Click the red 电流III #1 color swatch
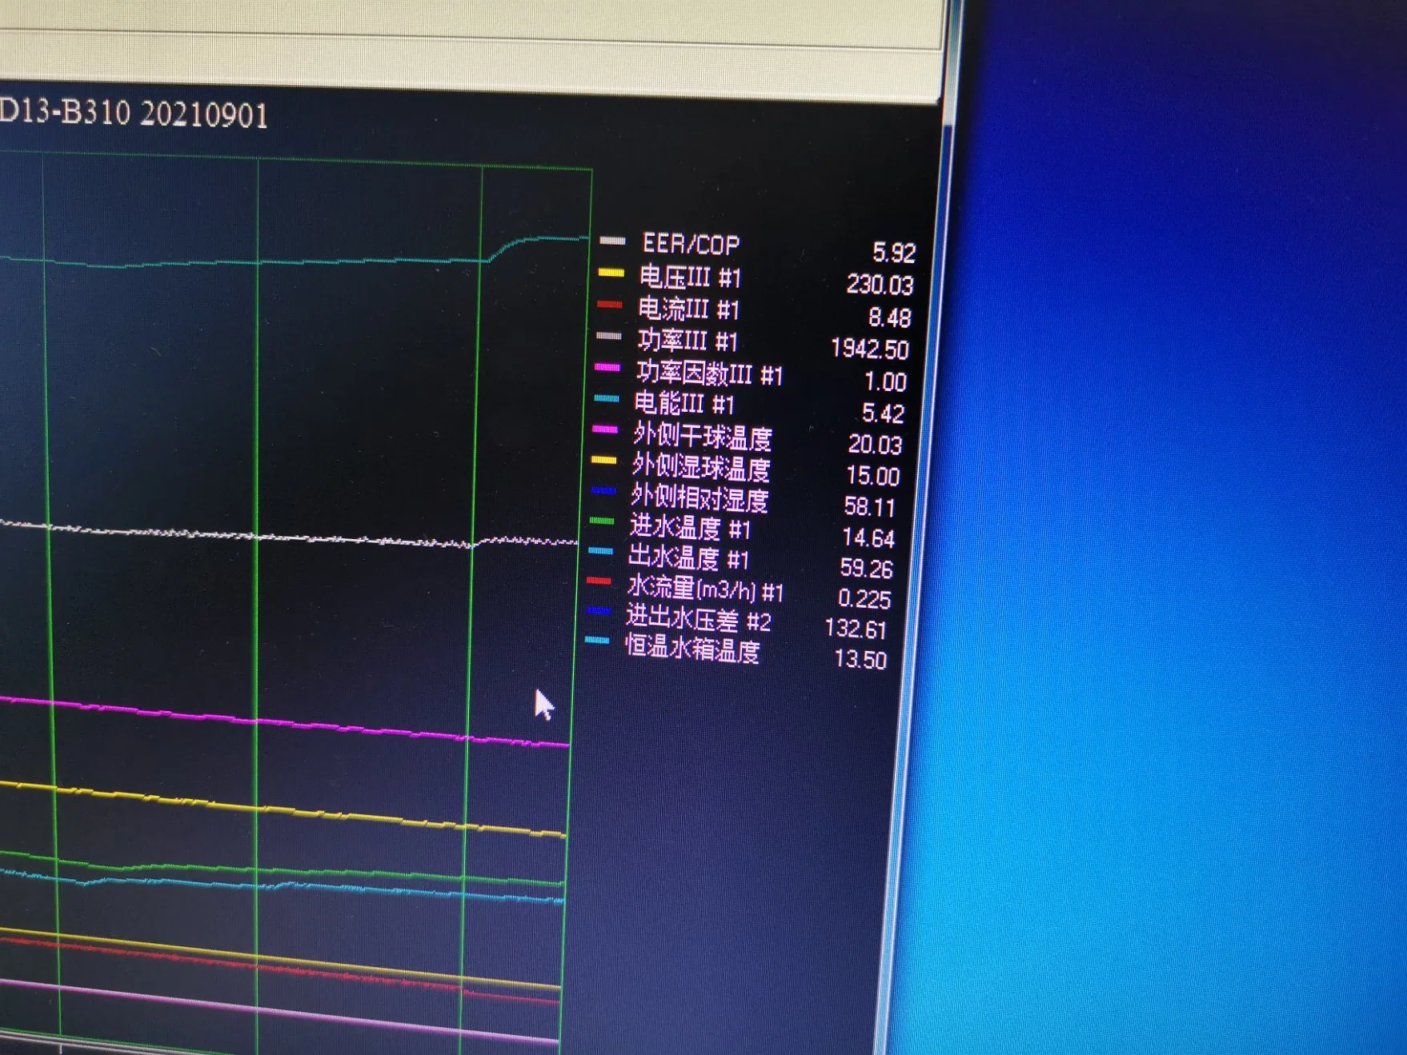Screen dimensions: 1407x1055 tap(609, 305)
